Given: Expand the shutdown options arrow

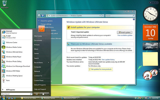Looking at the screenshot, I should pyautogui.click(x=48, y=94).
